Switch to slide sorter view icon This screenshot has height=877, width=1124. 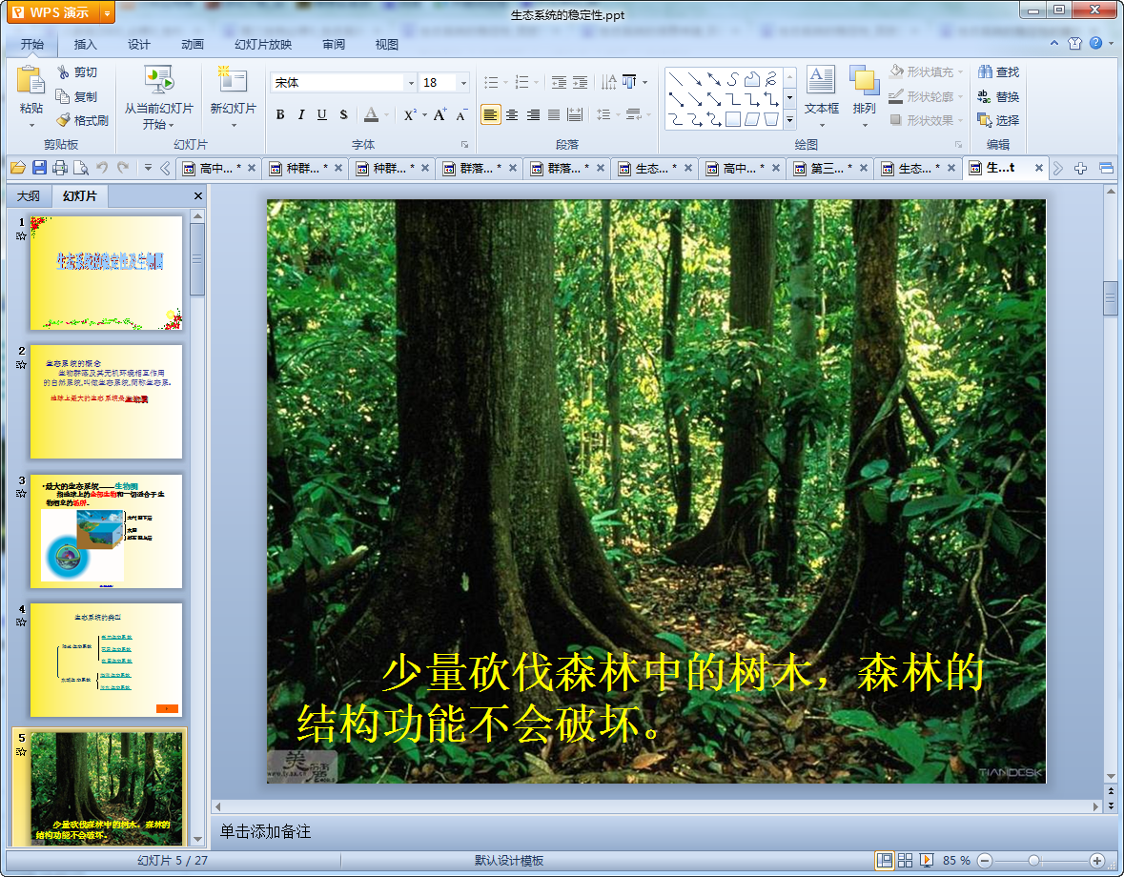[906, 861]
